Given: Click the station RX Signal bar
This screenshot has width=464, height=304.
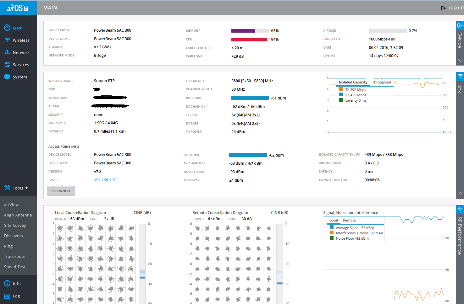Looking at the screenshot, I should (250, 98).
